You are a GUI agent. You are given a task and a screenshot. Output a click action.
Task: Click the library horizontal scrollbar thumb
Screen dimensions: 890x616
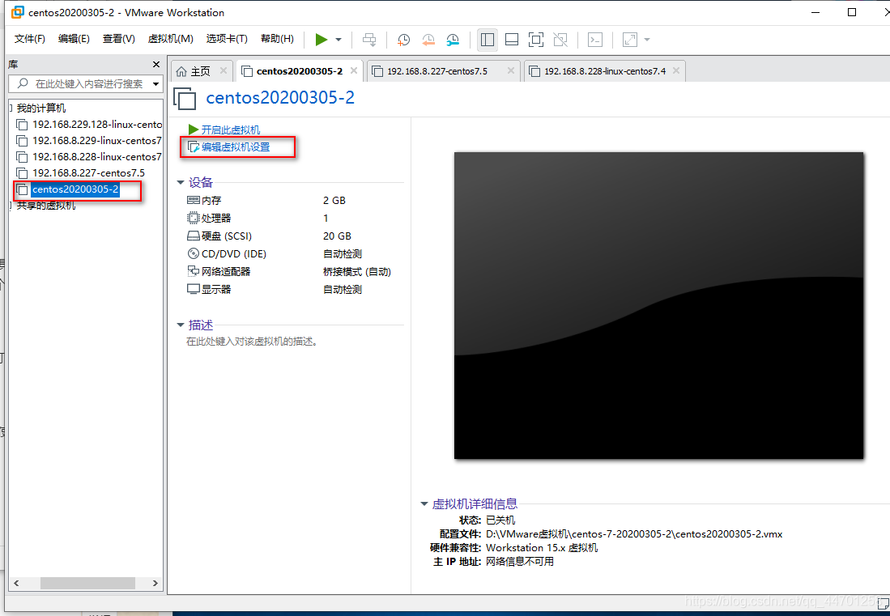click(87, 583)
